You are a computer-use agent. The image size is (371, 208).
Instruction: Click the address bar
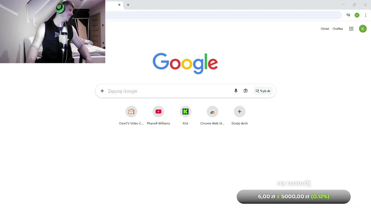(x=223, y=15)
